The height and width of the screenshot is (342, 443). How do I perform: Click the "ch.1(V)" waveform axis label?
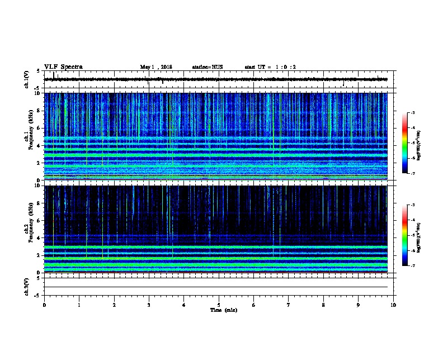pos(27,79)
